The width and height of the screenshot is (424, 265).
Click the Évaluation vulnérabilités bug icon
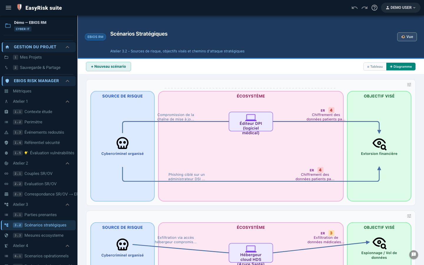point(6,153)
